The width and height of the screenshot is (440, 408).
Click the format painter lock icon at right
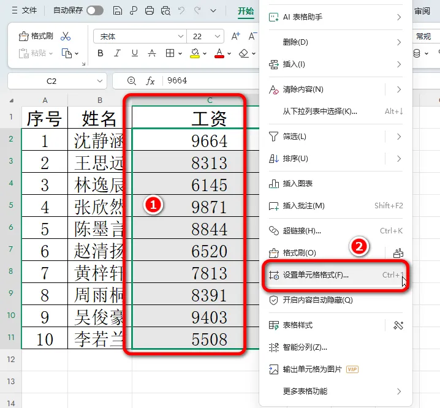tap(398, 253)
